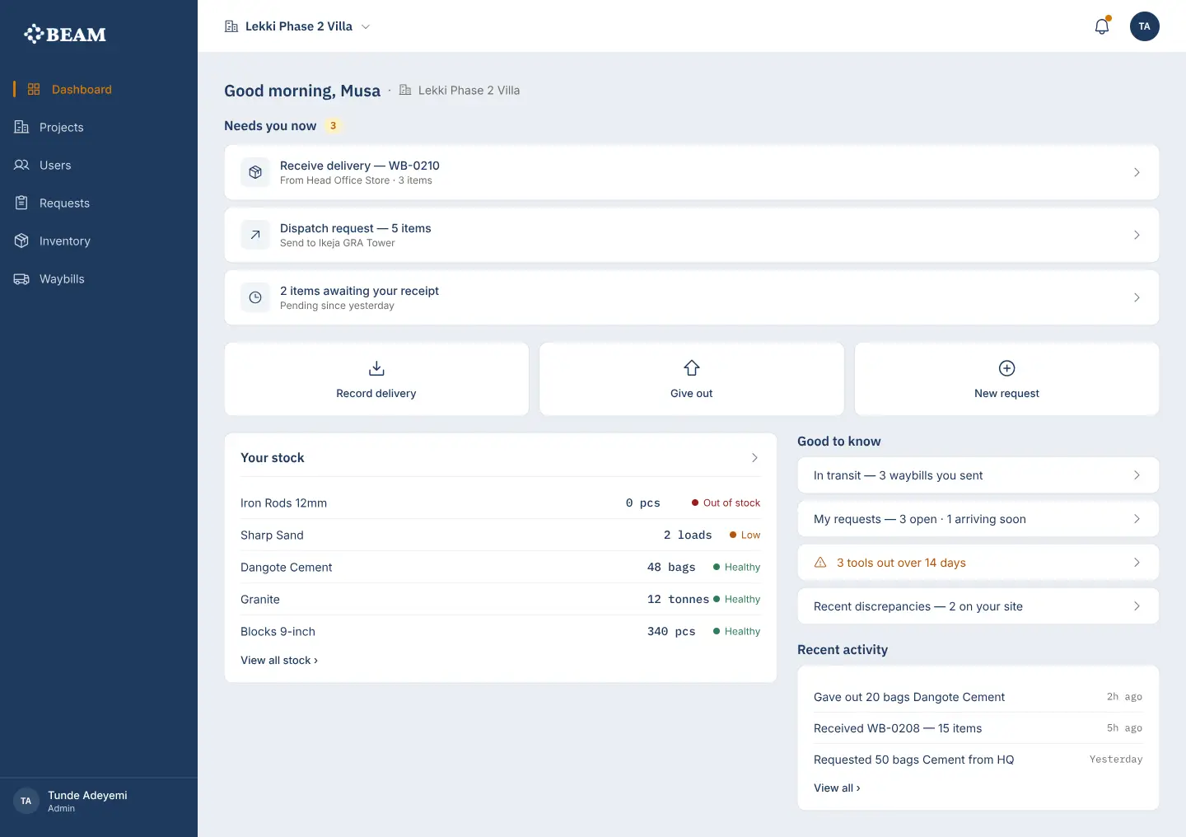This screenshot has height=837, width=1186.
Task: Select the Blocks 9-inch stock row
Action: pos(501,631)
